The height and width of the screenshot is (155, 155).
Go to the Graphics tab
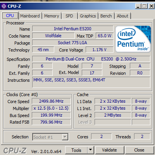88,16
